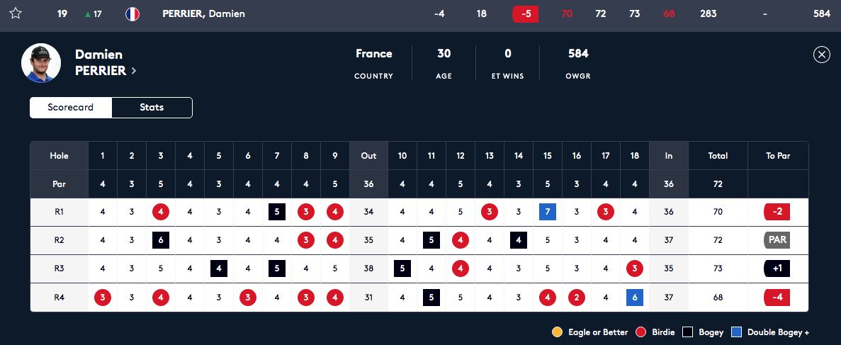
Task: Switch to the Stats tab
Action: [x=152, y=107]
